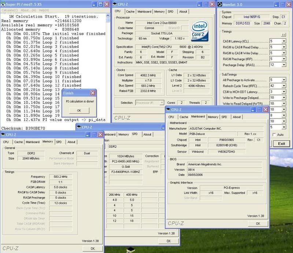This screenshot has width=293, height=253.
Task: Open the Precharge Delay (tRAS) dropdown
Action: point(284,65)
